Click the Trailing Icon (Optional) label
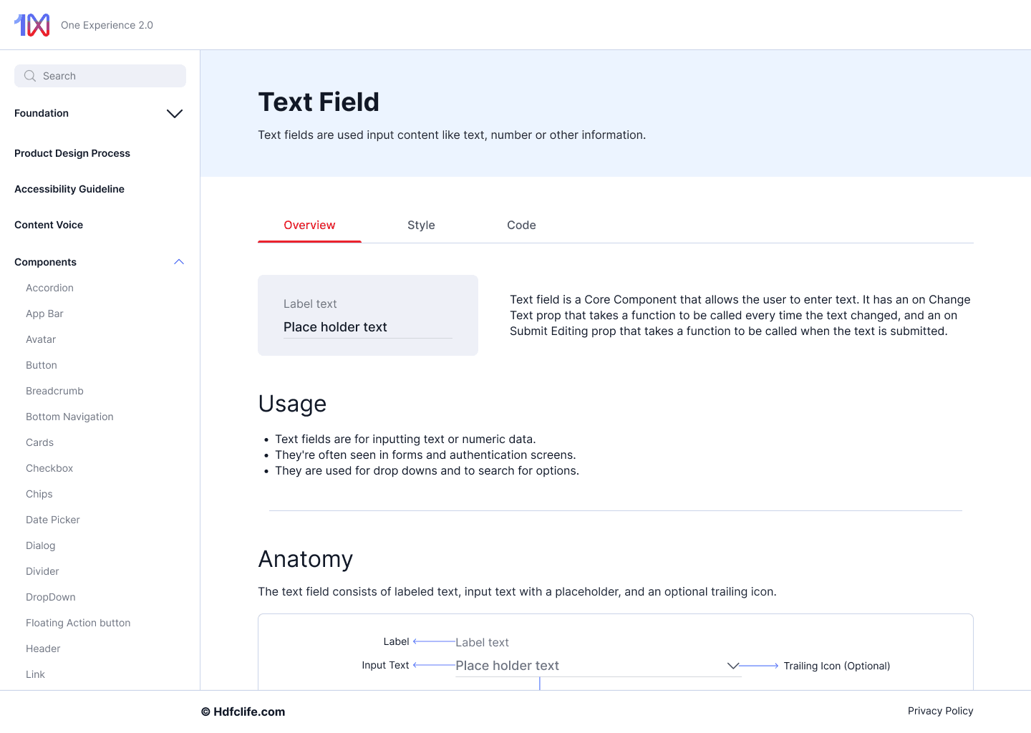The width and height of the screenshot is (1031, 733). pyautogui.click(x=837, y=666)
